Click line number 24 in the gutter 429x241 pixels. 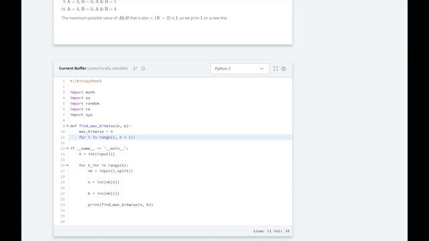(62, 210)
